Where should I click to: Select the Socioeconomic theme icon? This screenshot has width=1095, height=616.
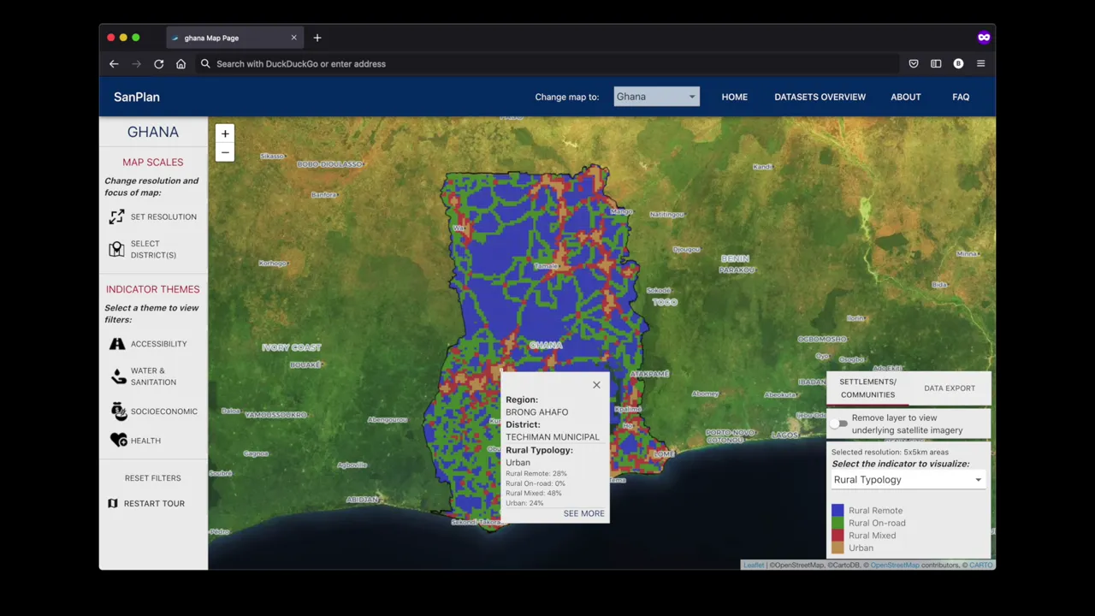tap(118, 412)
